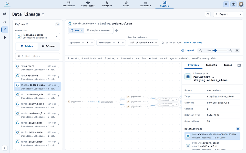Viewport: 246px width, 153px height.
Task: Open the help question mark icon
Action: point(233,4)
